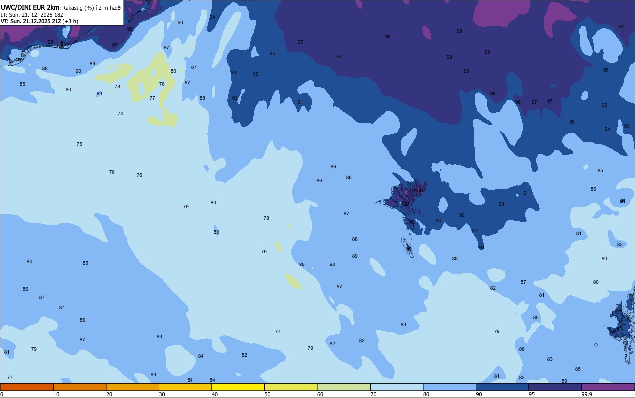
Task: Select the 70–80 pale blue legend swatch
Action: pyautogui.click(x=396, y=387)
